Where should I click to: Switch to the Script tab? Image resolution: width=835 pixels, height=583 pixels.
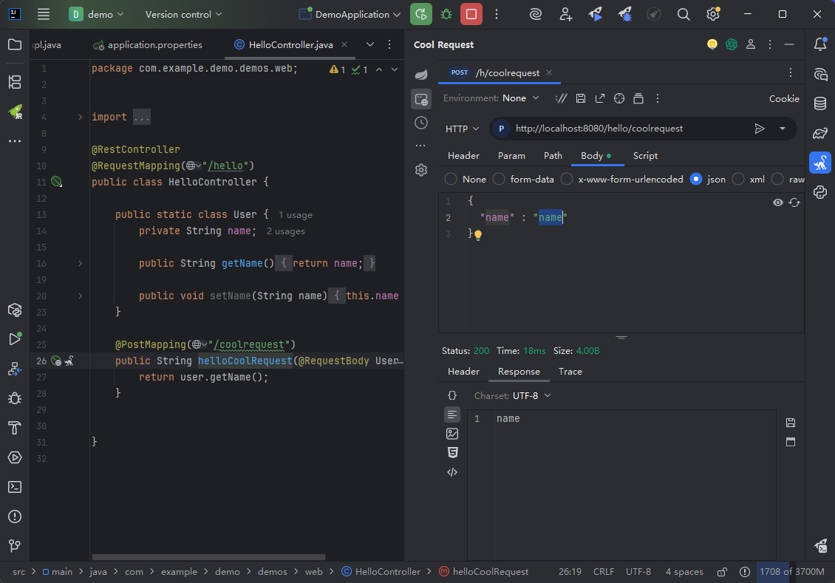click(x=644, y=156)
